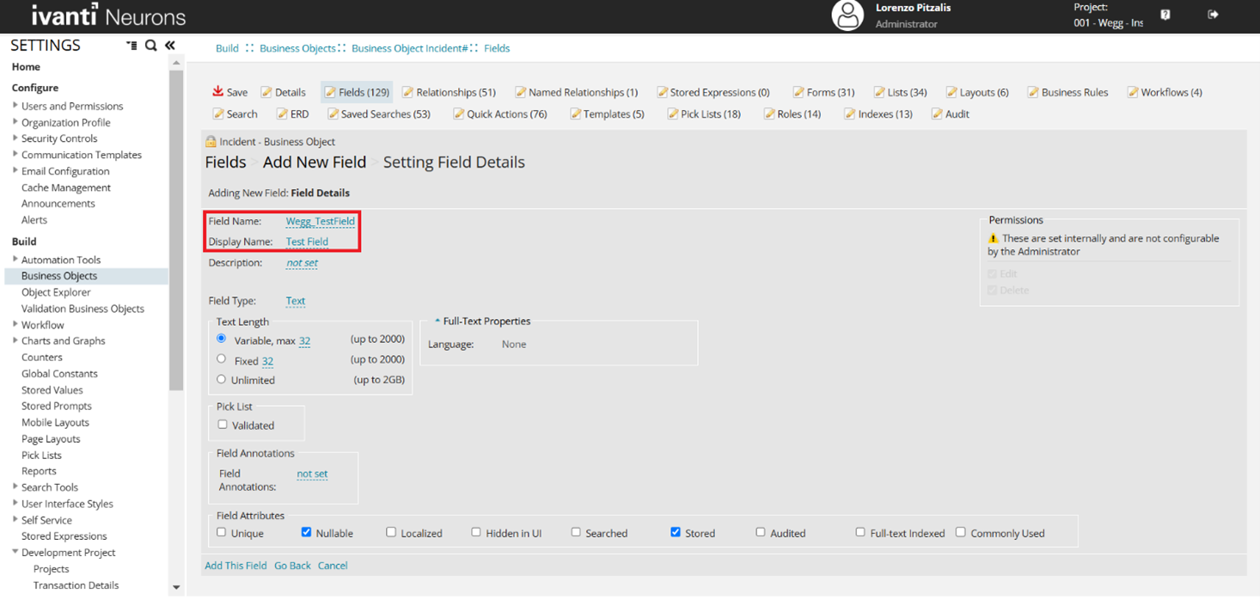Click the pencil icon beside Quick Actions
1260x606 pixels.
458,113
